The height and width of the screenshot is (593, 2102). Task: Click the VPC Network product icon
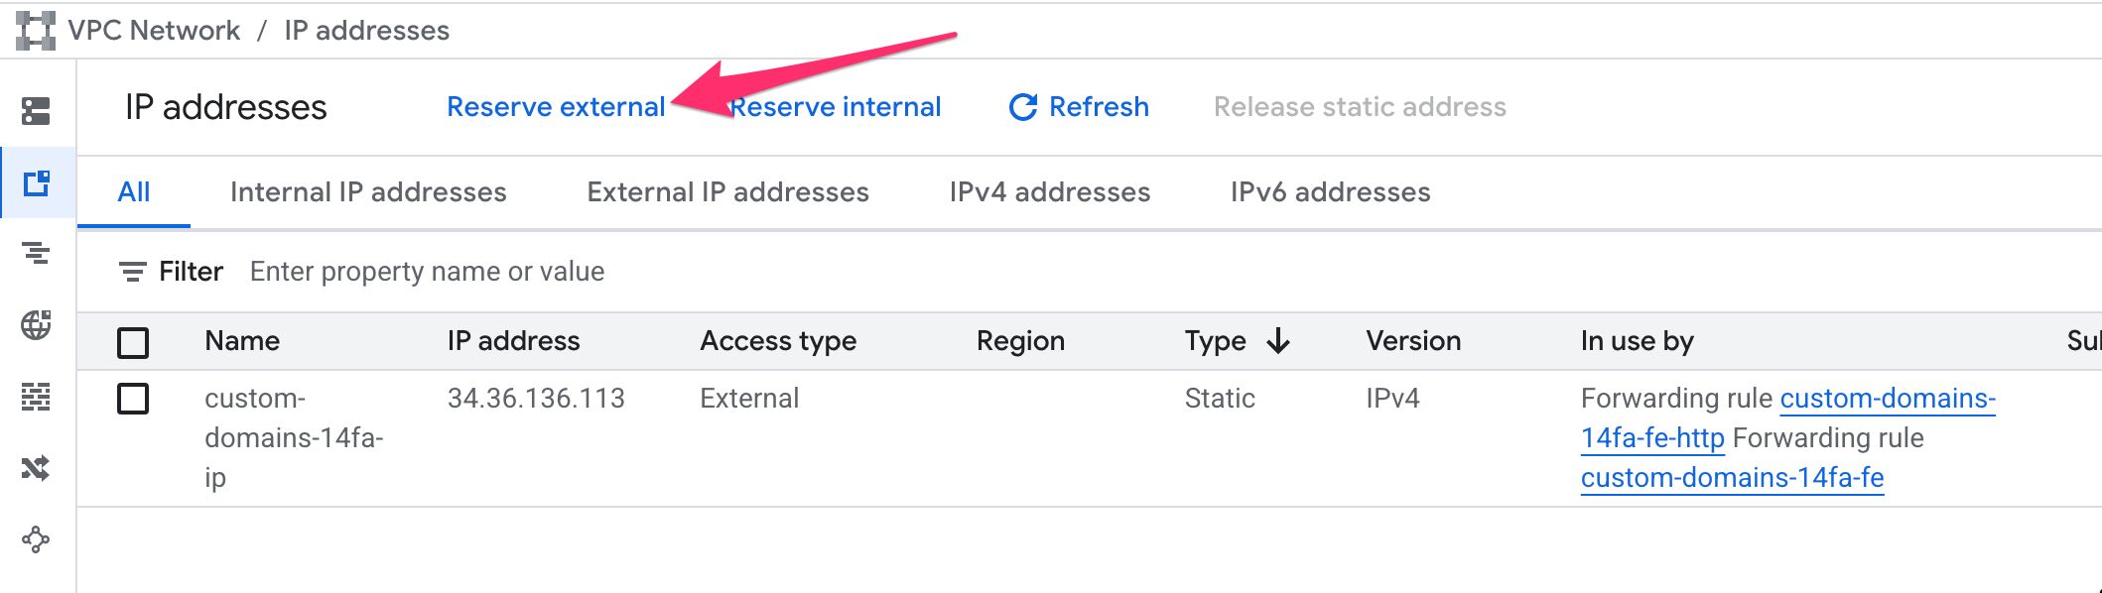pos(36,31)
